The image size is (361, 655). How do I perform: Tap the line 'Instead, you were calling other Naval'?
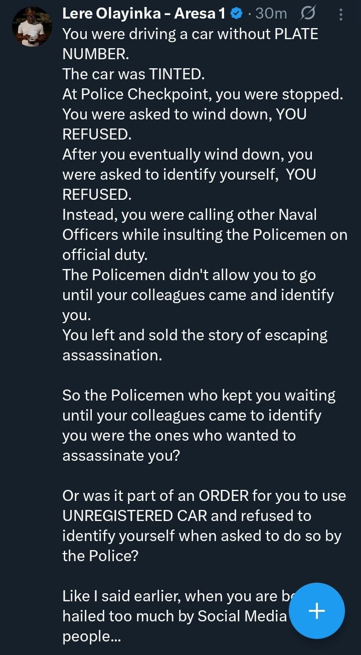(x=190, y=215)
